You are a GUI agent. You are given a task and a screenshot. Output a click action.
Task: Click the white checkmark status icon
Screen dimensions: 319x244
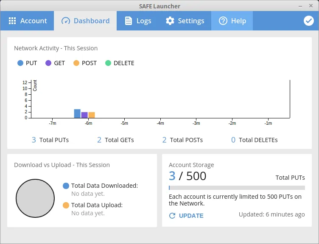tap(309, 21)
